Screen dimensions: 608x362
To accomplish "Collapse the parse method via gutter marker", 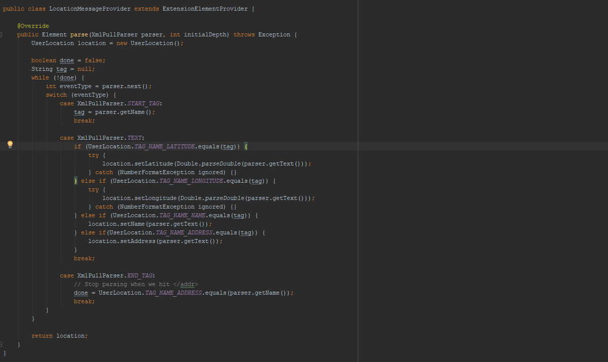I will 2,34.
